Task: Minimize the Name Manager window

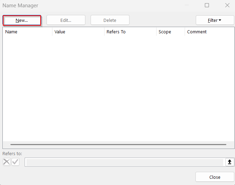Action: 187,5
